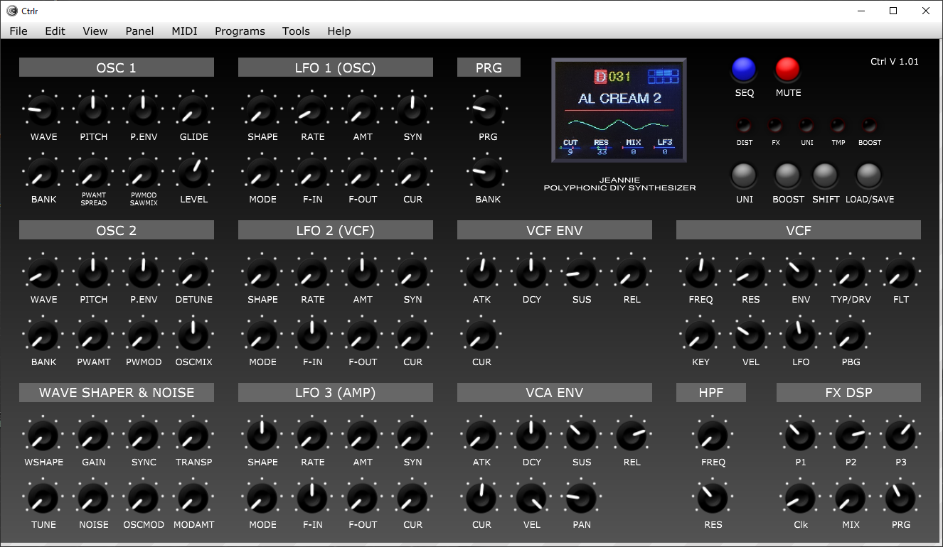The width and height of the screenshot is (943, 547).
Task: Open the MIDI menu
Action: pyautogui.click(x=184, y=31)
